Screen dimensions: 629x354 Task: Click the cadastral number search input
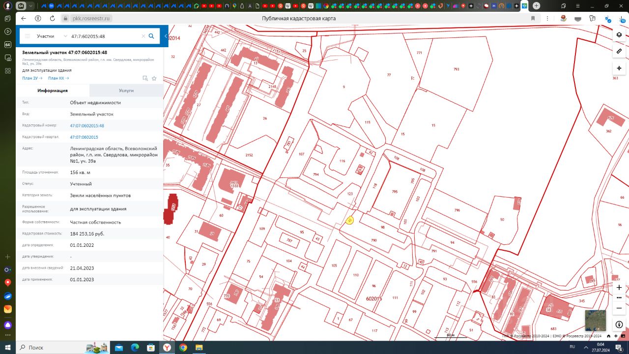pos(104,36)
